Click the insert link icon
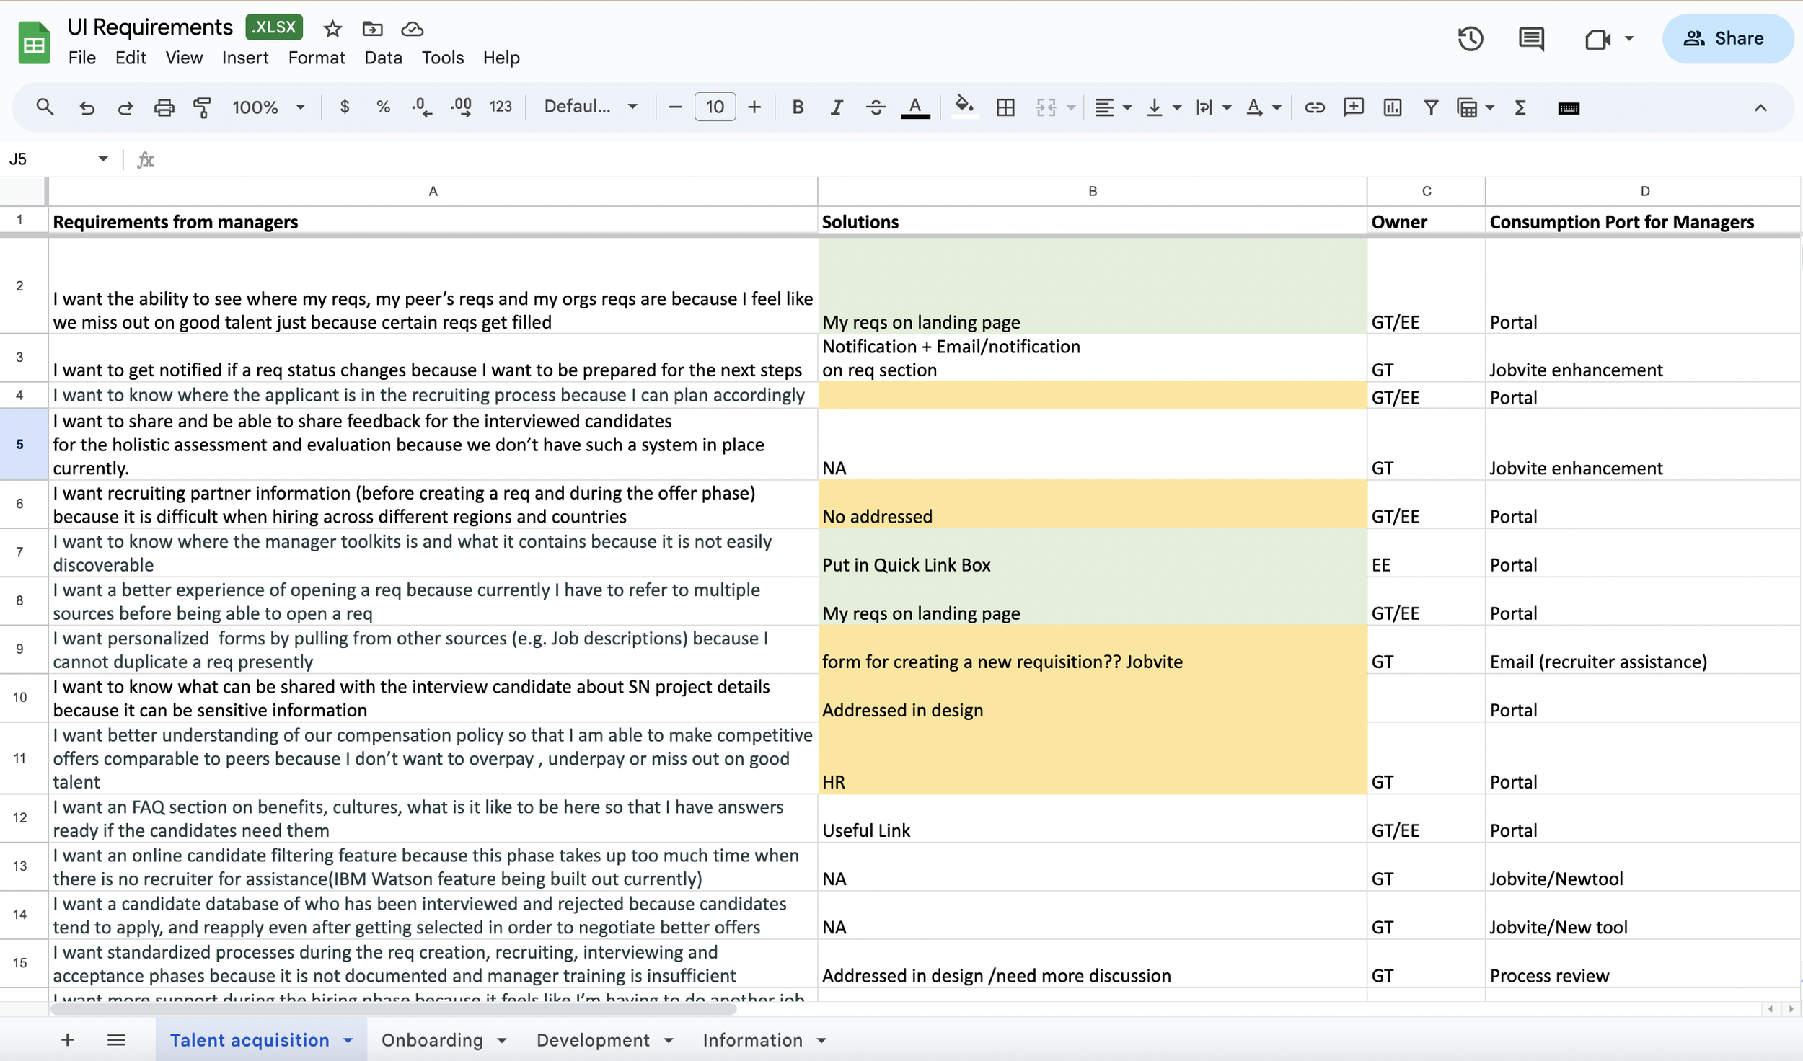Image resolution: width=1803 pixels, height=1061 pixels. coord(1314,107)
